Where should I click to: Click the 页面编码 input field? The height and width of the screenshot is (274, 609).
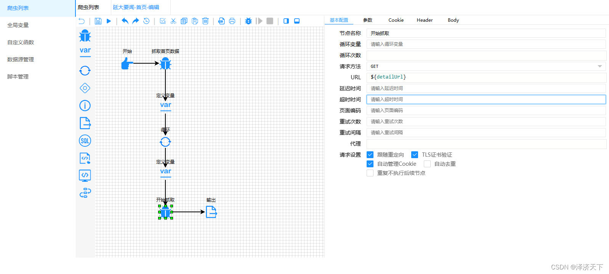[x=486, y=111]
